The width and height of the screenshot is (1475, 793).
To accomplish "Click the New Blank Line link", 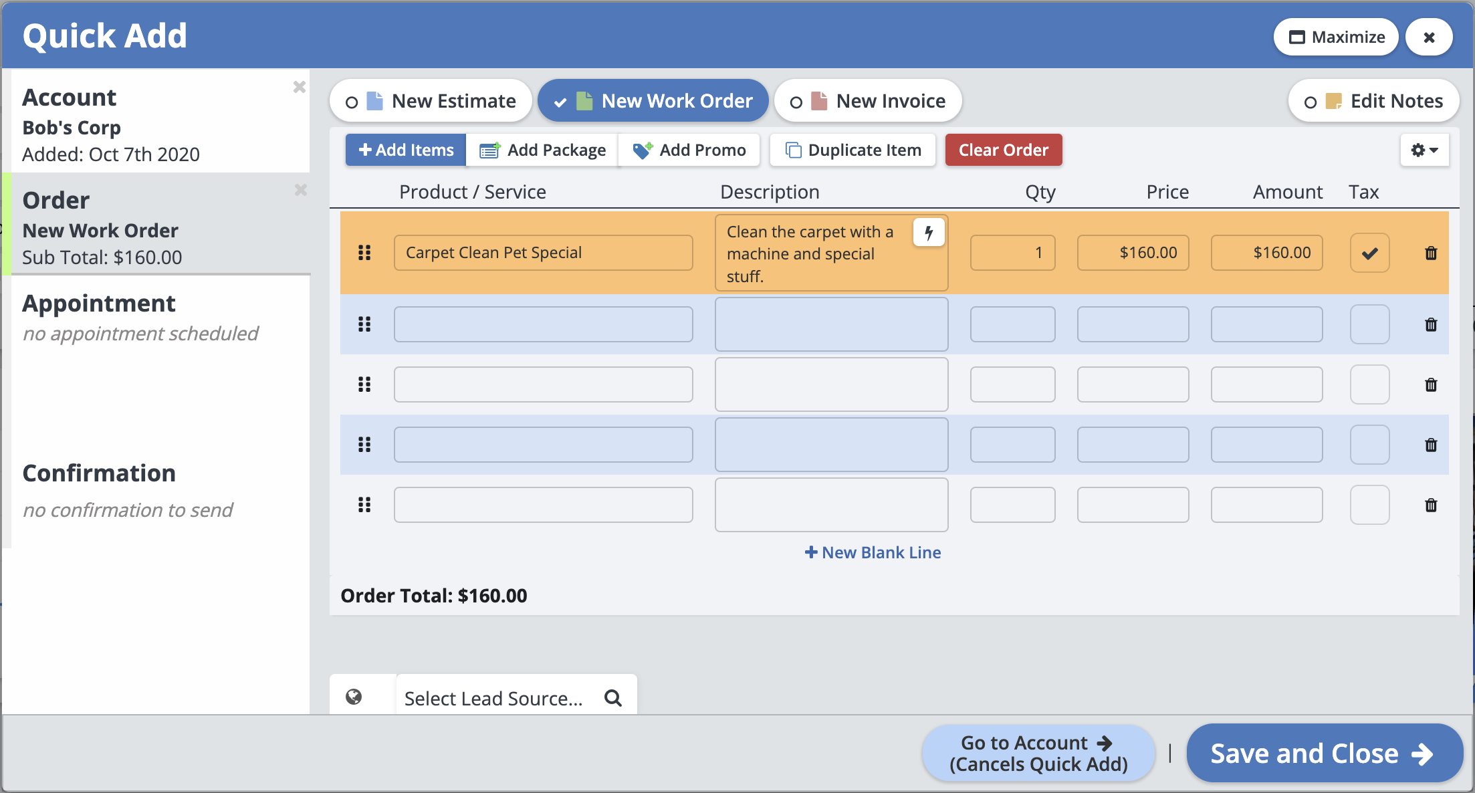I will pyautogui.click(x=873, y=552).
